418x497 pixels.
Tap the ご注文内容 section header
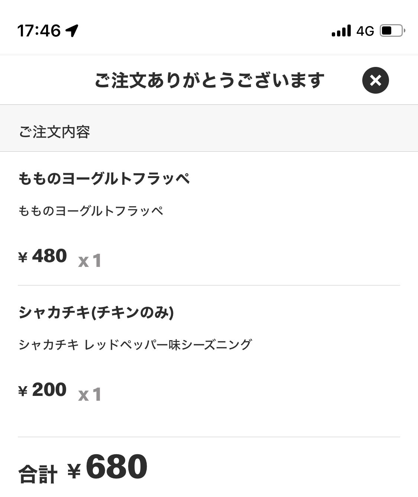(x=55, y=132)
